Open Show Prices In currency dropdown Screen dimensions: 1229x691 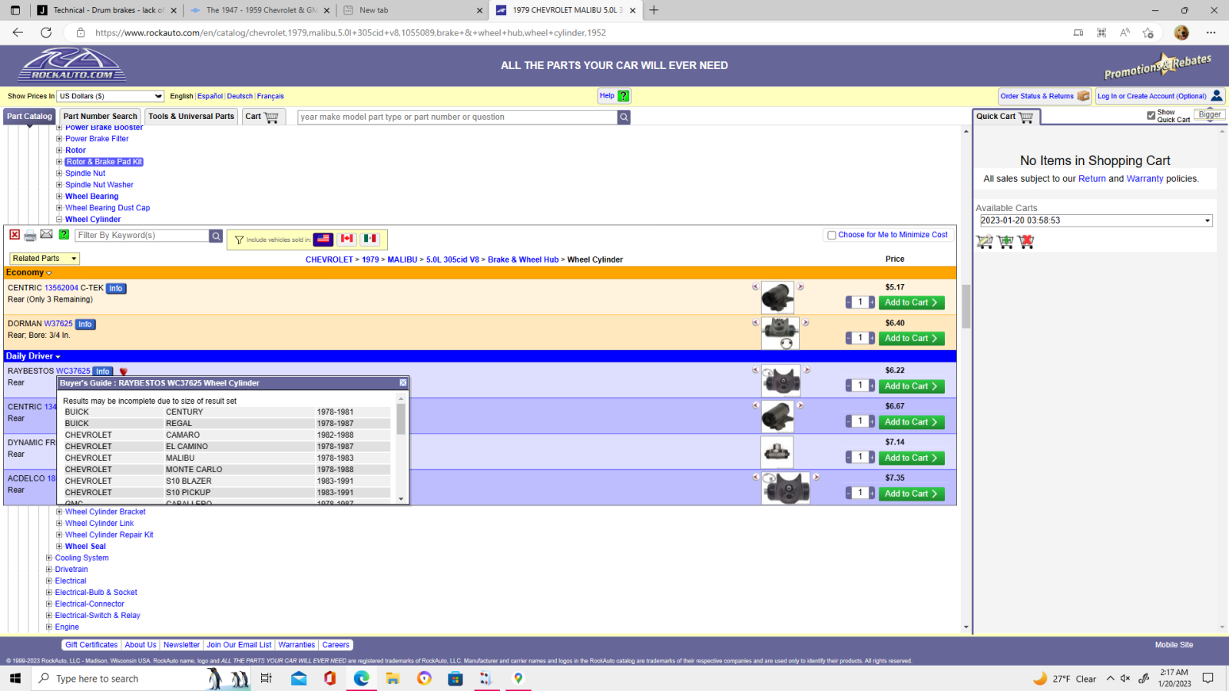click(111, 96)
